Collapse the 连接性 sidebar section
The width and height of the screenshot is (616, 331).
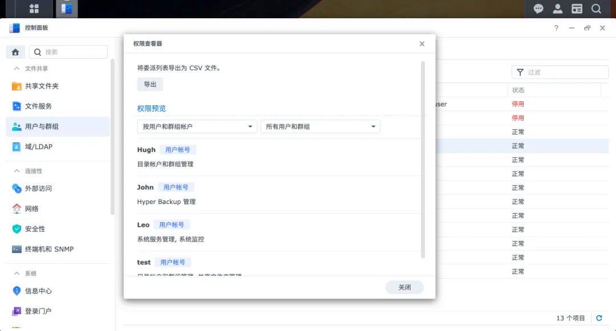pyautogui.click(x=17, y=171)
